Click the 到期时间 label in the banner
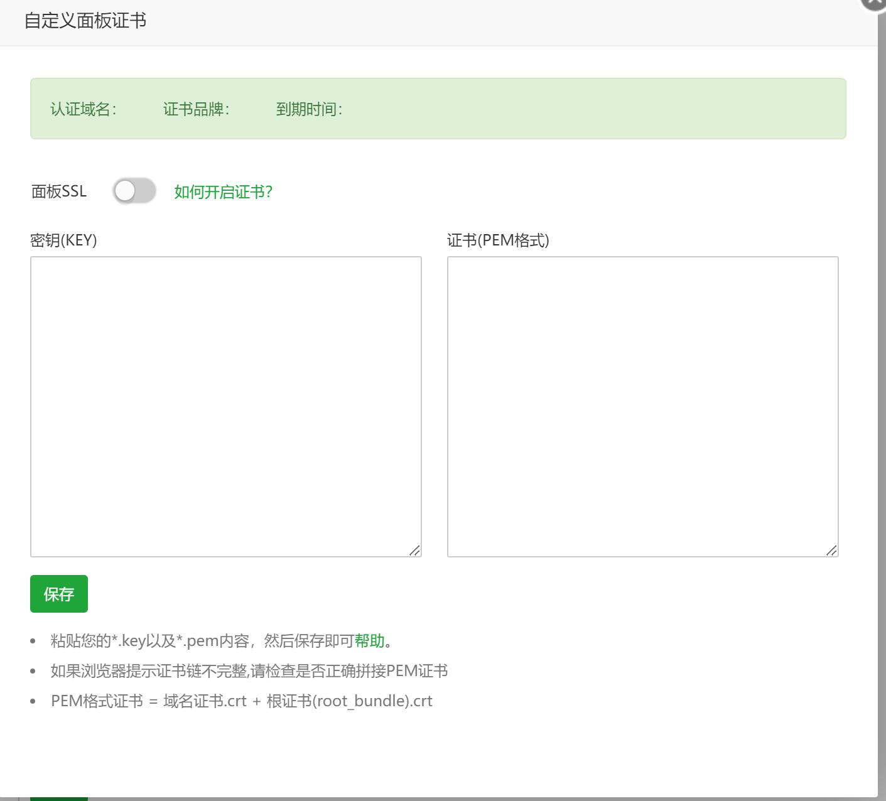The image size is (886, 801). point(310,109)
